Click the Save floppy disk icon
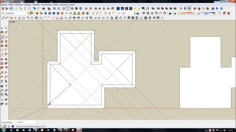The height and width of the screenshot is (132, 236). (x=11, y=8)
